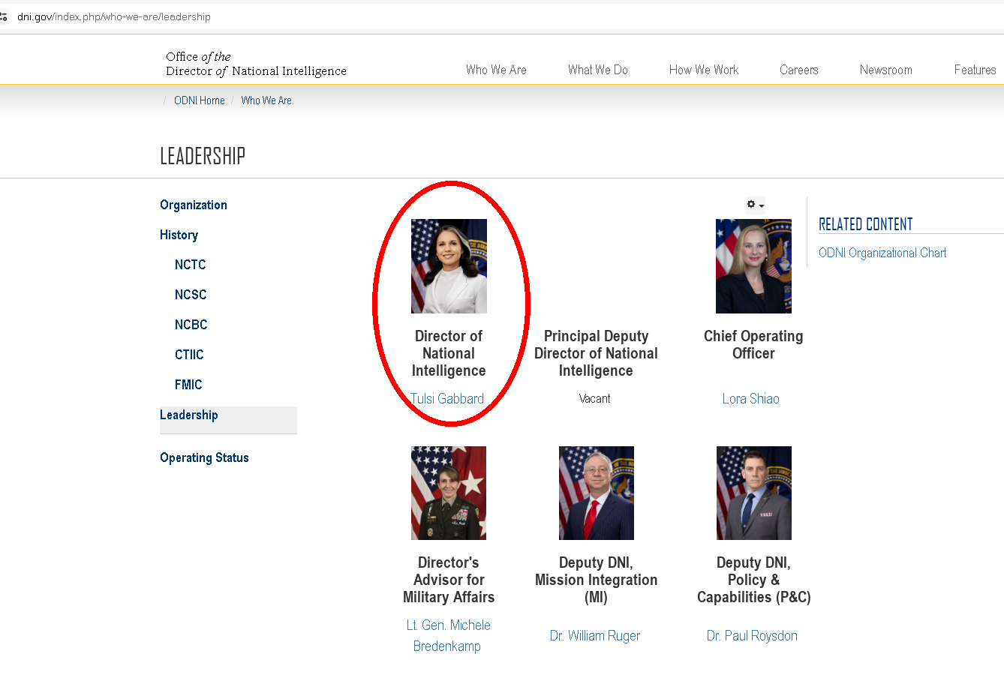
Task: Click the Lora Shiao name link
Action: tap(751, 399)
